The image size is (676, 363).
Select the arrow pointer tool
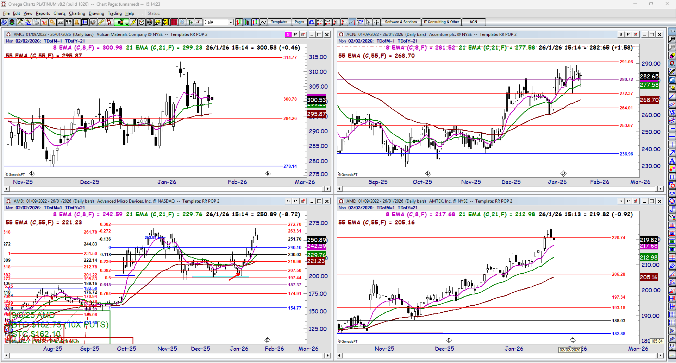coord(368,22)
